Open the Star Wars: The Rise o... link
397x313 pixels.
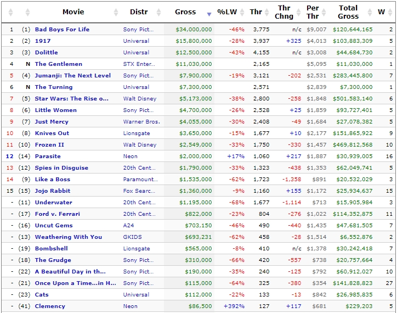point(72,99)
